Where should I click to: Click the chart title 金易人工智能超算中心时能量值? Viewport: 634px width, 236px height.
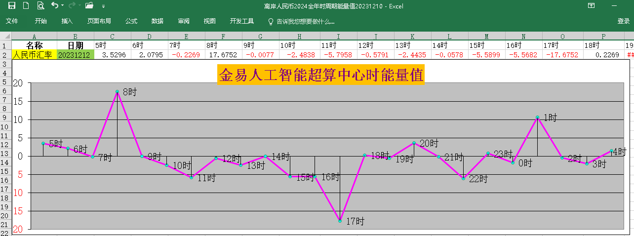click(x=321, y=76)
